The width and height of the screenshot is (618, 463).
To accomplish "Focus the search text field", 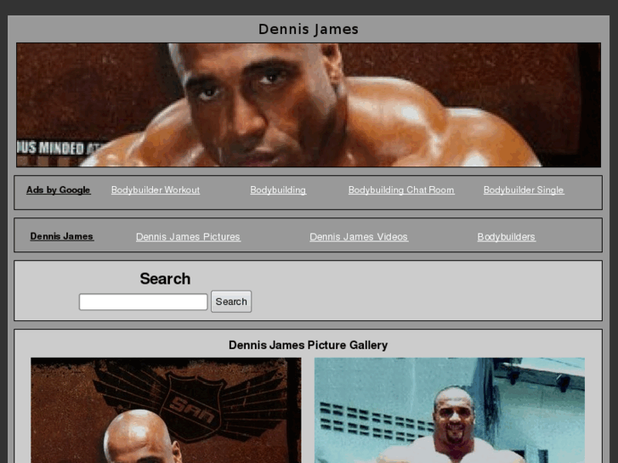I will point(143,302).
